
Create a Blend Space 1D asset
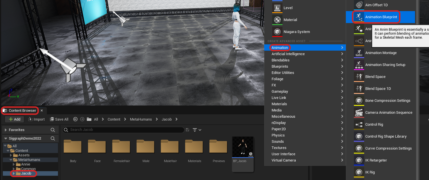[x=378, y=89]
